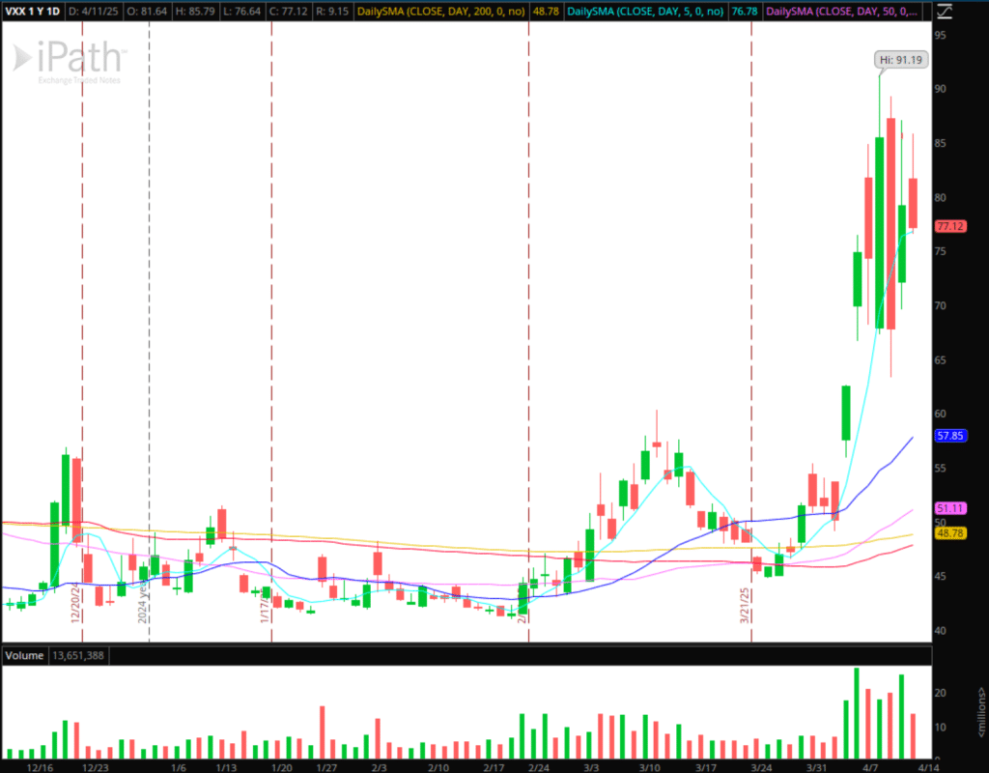
Task: Click the 1/20 date on time axis
Action: [x=281, y=767]
